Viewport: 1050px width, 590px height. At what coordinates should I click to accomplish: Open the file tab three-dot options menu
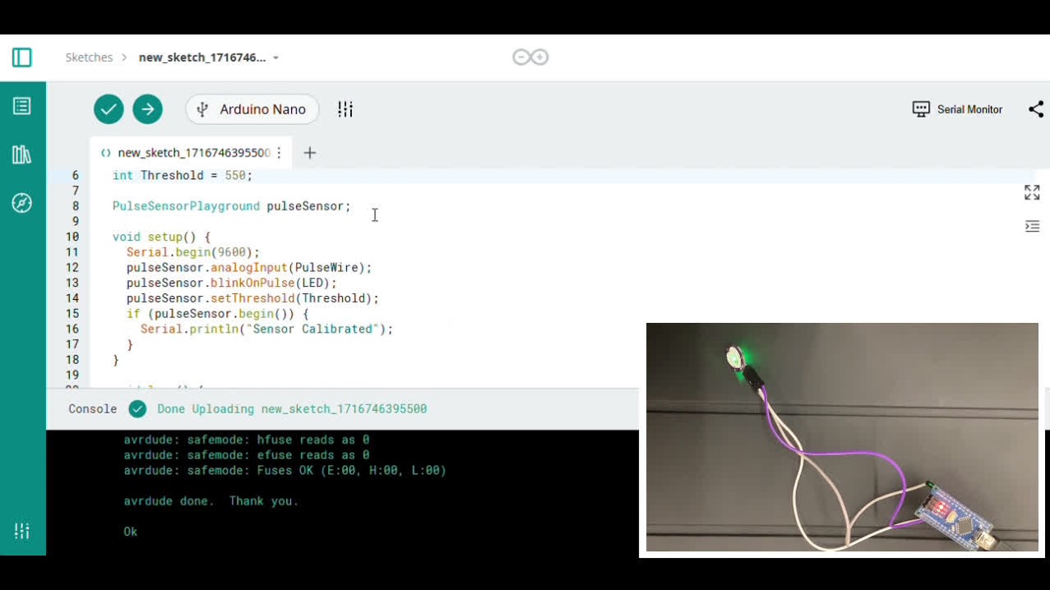pos(279,153)
